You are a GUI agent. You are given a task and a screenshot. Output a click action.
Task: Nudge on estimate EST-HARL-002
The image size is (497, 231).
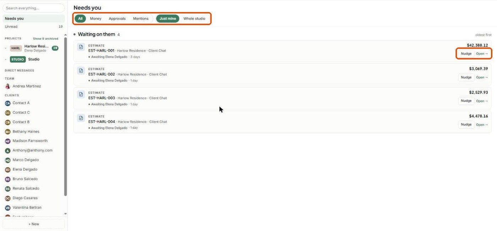point(466,77)
